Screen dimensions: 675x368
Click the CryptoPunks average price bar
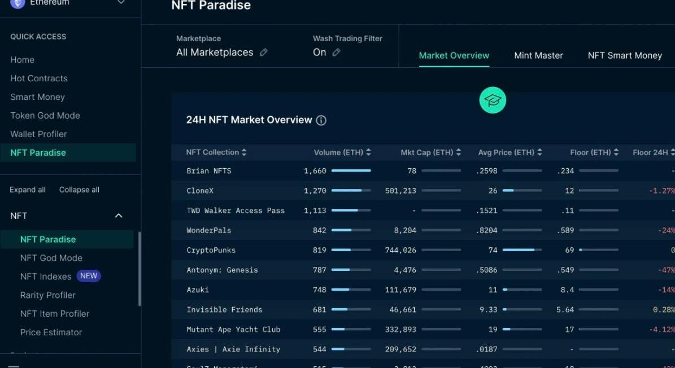(522, 250)
